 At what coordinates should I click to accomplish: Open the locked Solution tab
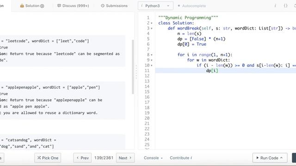click(32, 6)
